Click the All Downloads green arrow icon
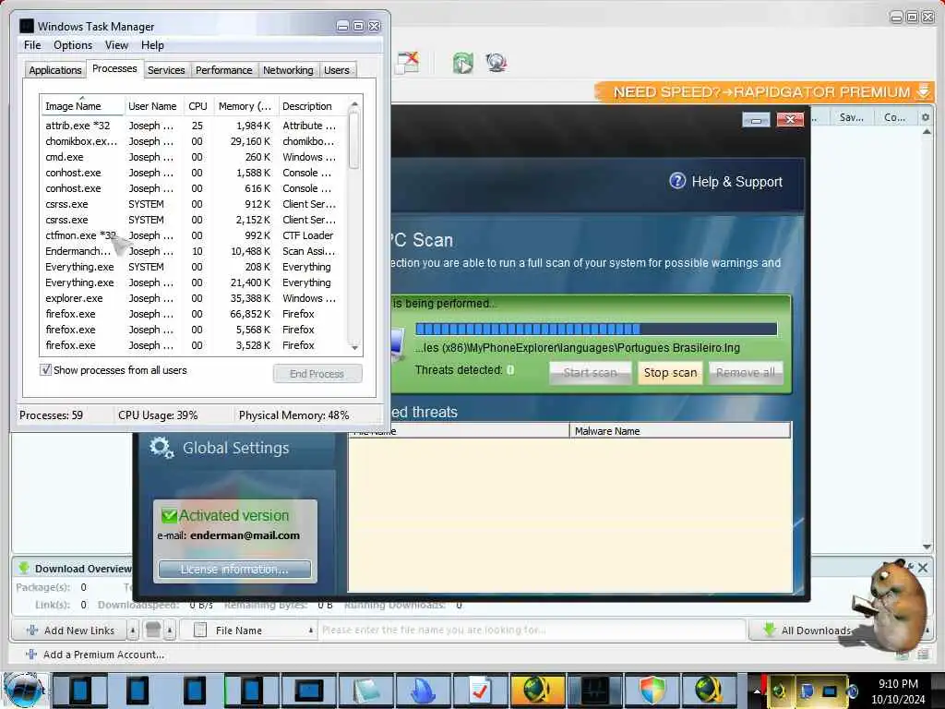The image size is (945, 709). click(x=769, y=630)
